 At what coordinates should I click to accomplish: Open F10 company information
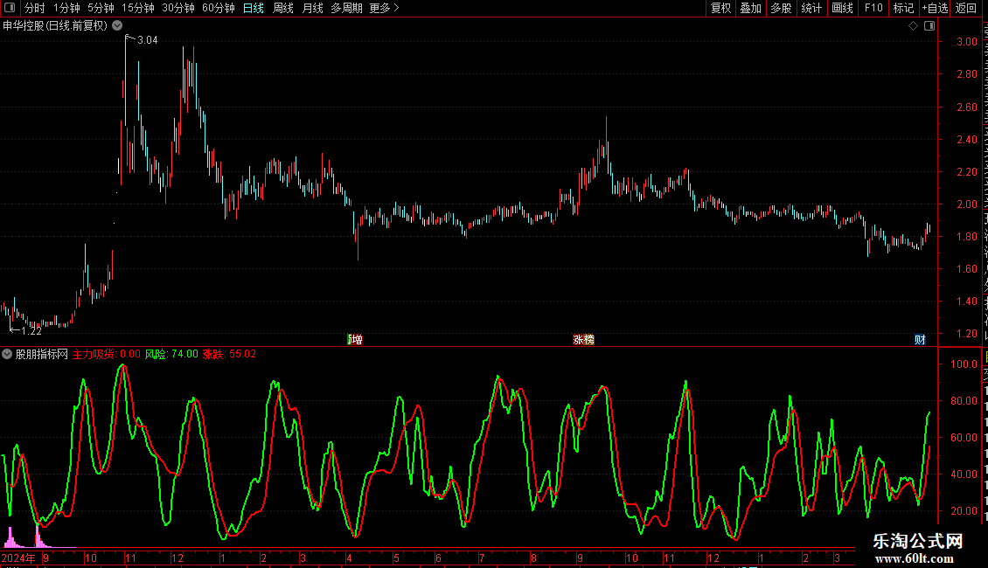pos(873,8)
